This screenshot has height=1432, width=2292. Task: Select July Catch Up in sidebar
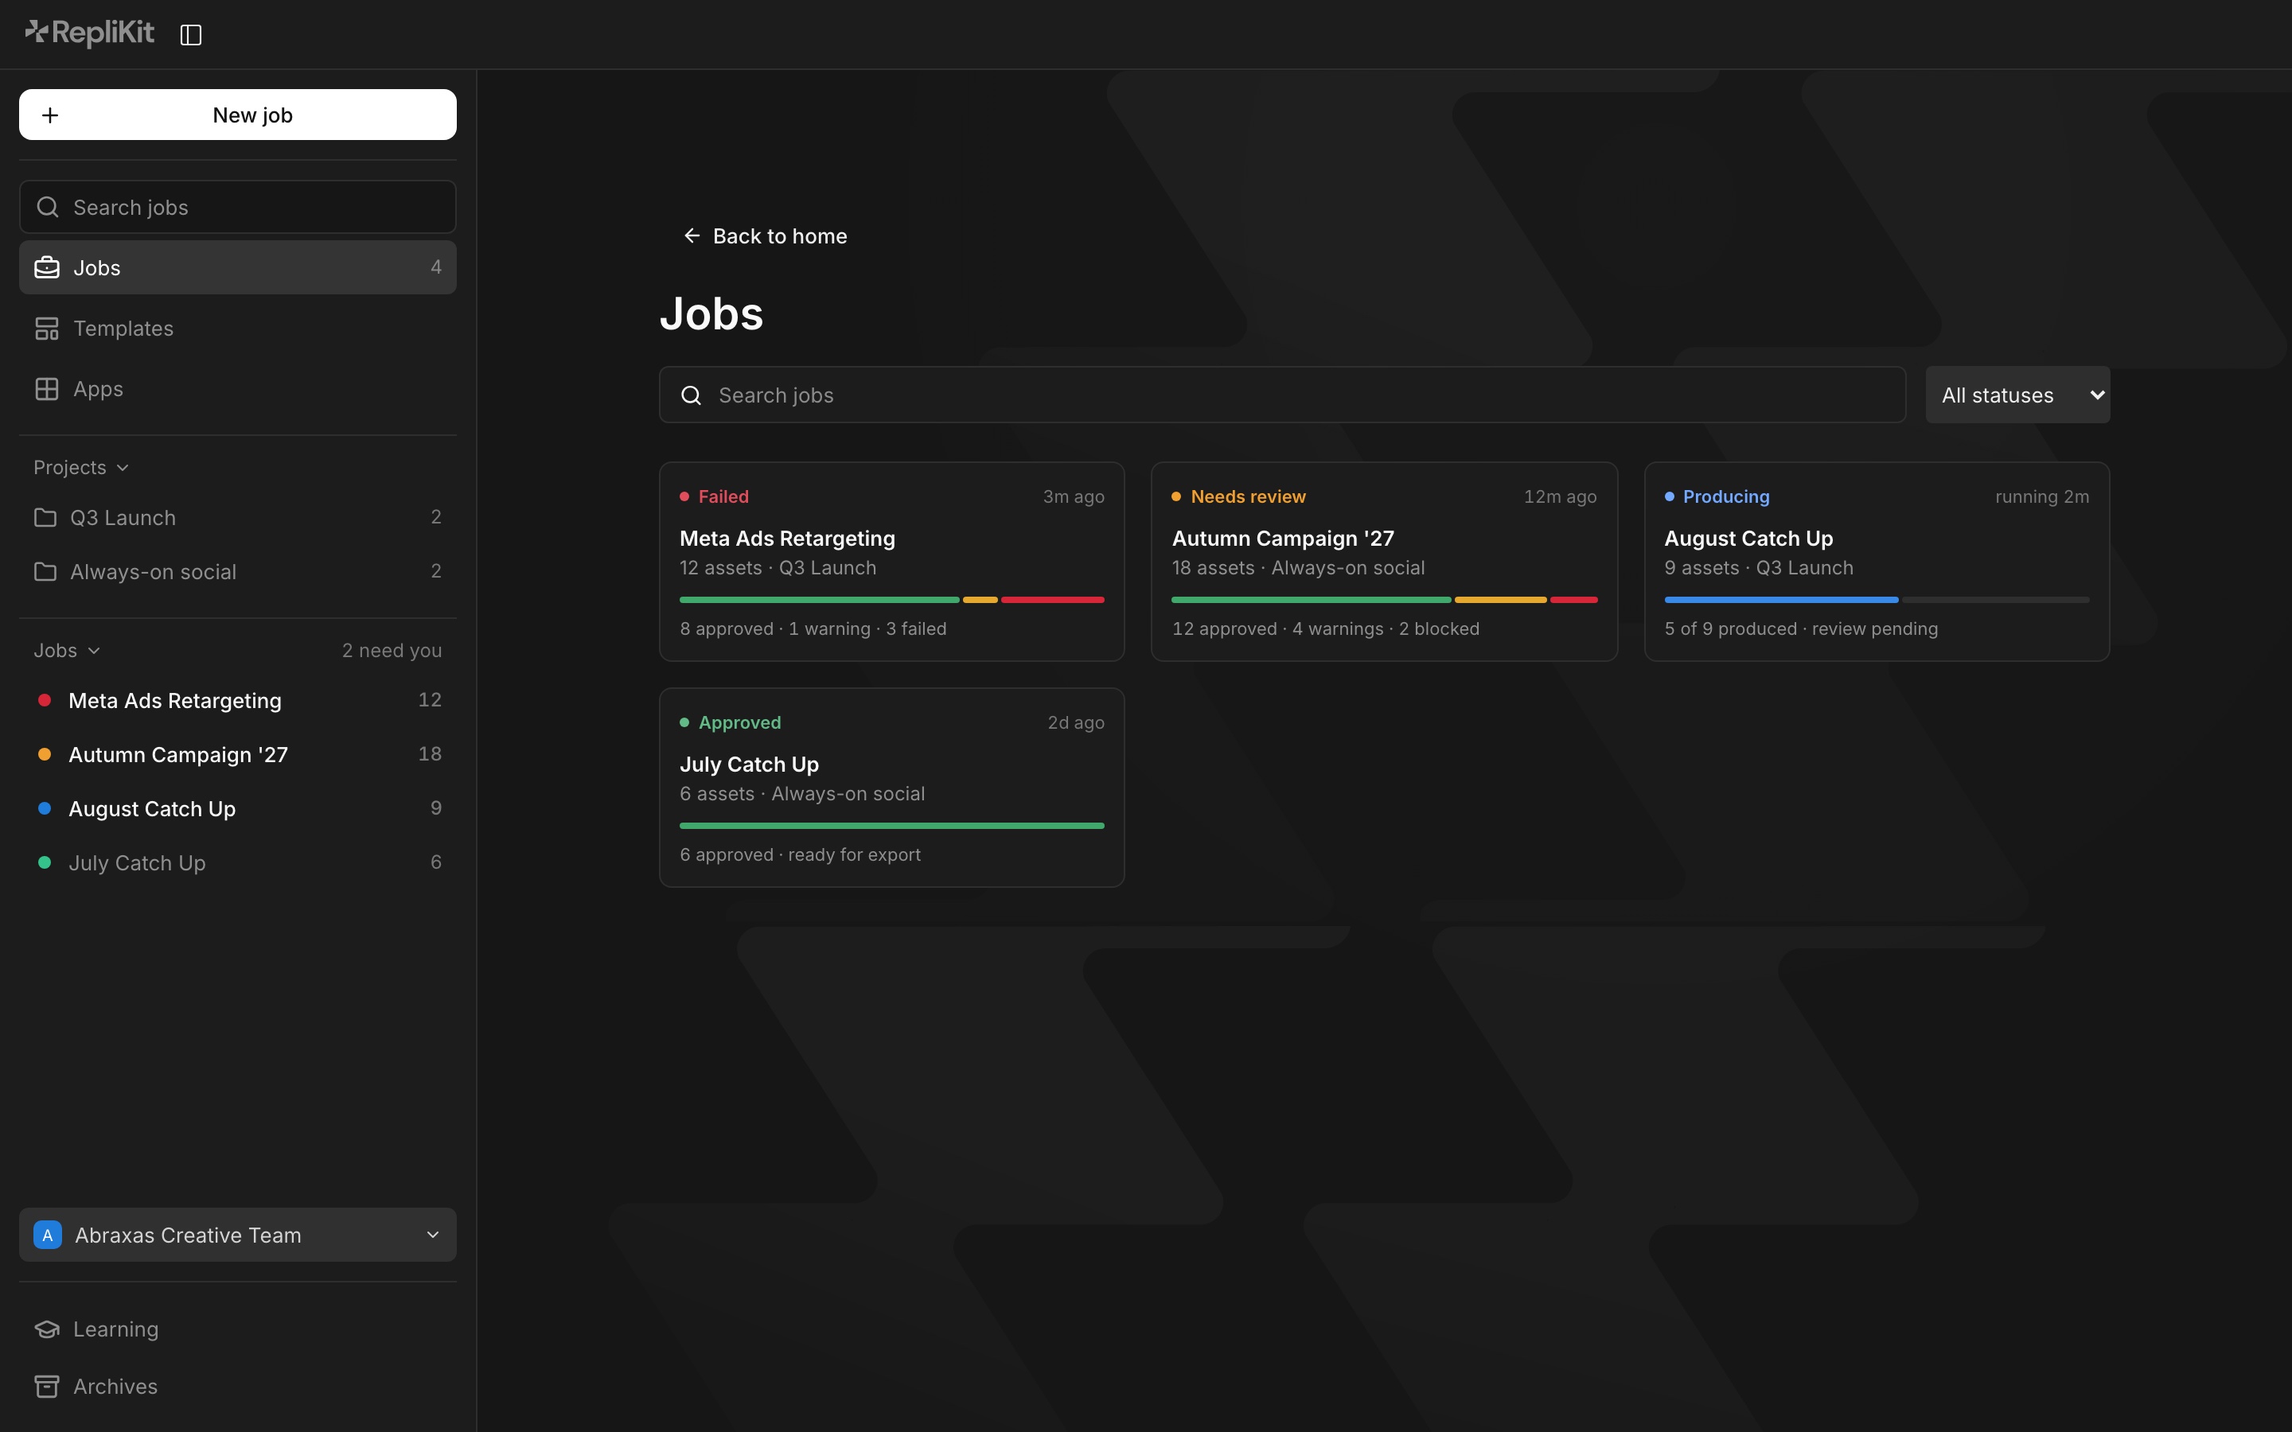[238, 862]
